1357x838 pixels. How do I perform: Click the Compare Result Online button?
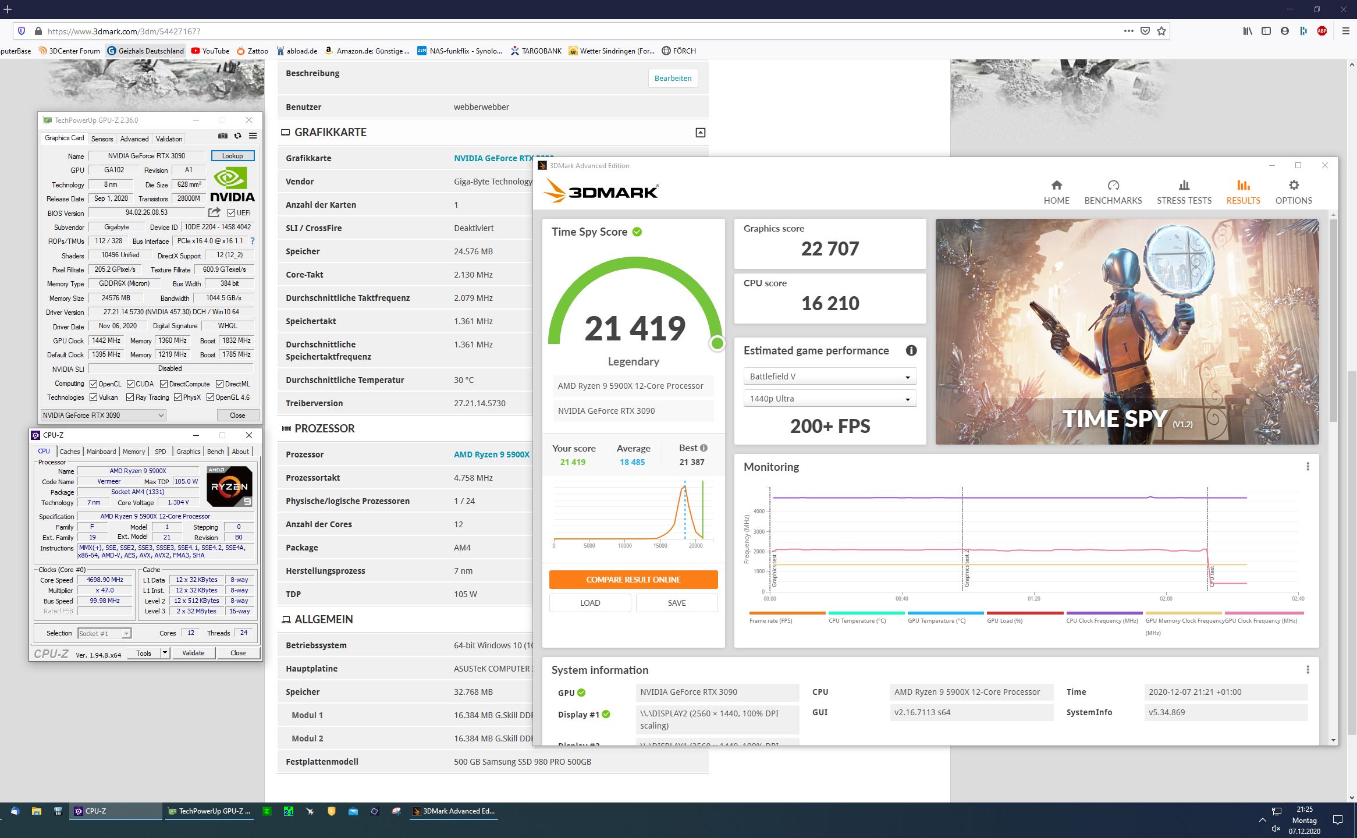[633, 580]
